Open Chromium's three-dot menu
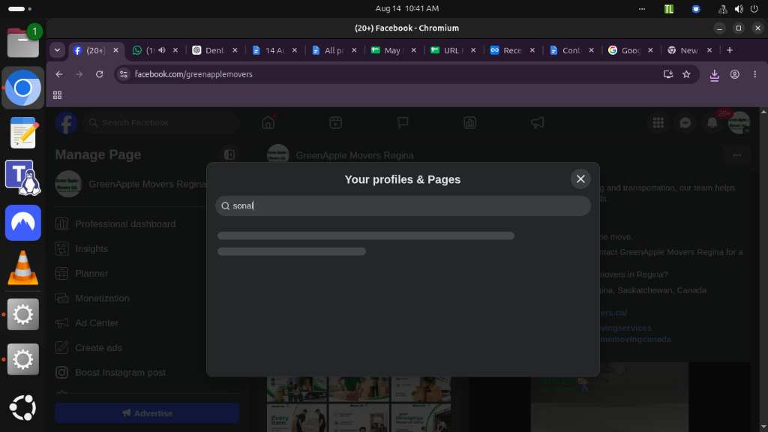This screenshot has width=768, height=432. [x=754, y=74]
